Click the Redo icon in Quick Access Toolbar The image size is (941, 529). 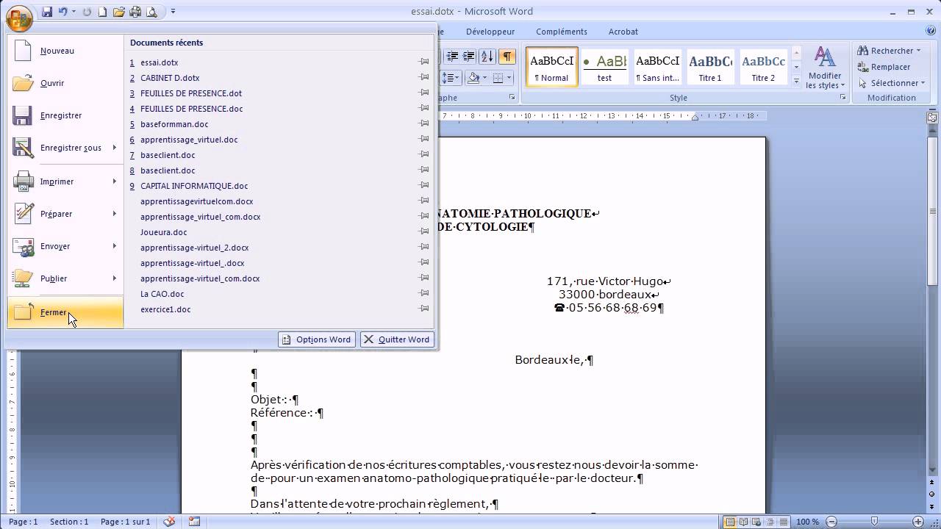(x=87, y=12)
